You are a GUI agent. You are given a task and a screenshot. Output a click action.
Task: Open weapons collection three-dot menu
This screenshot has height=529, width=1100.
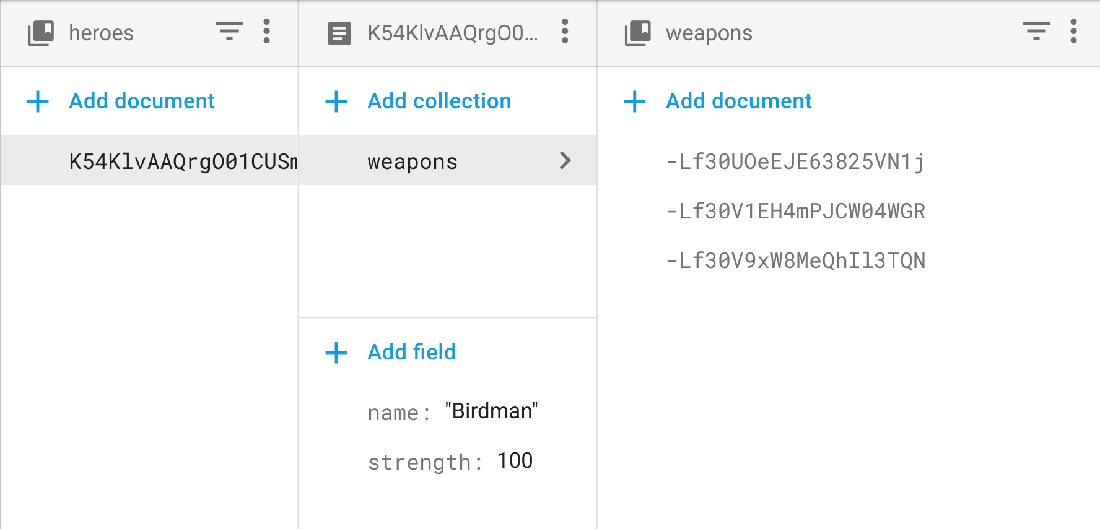pos(1073,31)
